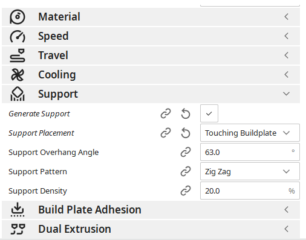This screenshot has height=240, width=306.
Task: Click the Build Plate Adhesion icon
Action: 18,209
